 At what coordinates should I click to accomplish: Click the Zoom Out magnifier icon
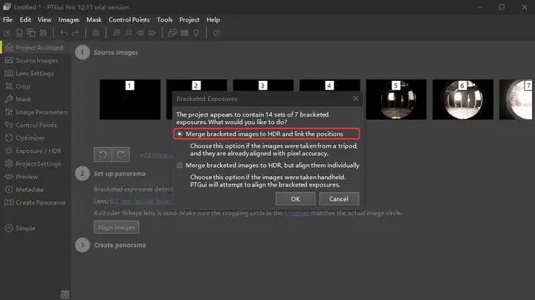(129, 33)
